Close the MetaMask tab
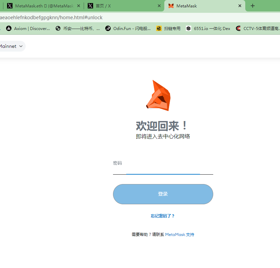The width and height of the screenshot is (280, 268). 240,6
